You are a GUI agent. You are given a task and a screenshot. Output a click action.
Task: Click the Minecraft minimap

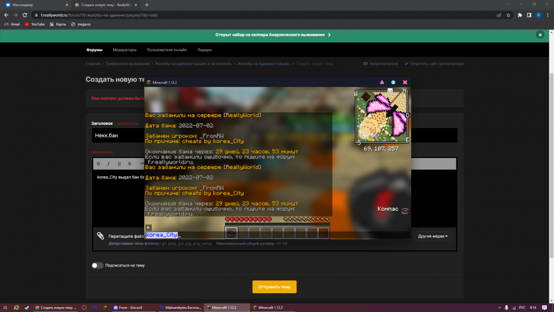pos(382,116)
